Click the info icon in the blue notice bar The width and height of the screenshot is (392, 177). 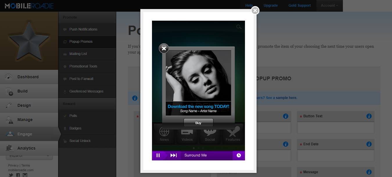(135, 98)
